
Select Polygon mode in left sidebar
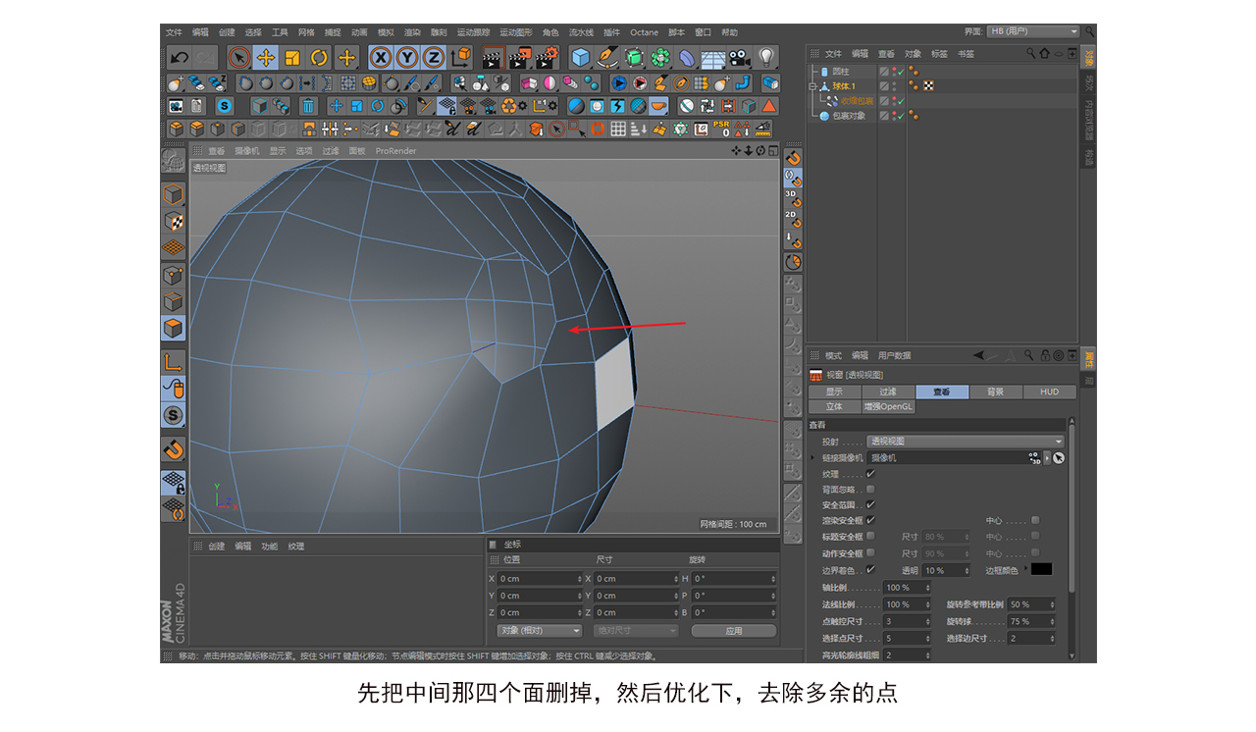174,328
